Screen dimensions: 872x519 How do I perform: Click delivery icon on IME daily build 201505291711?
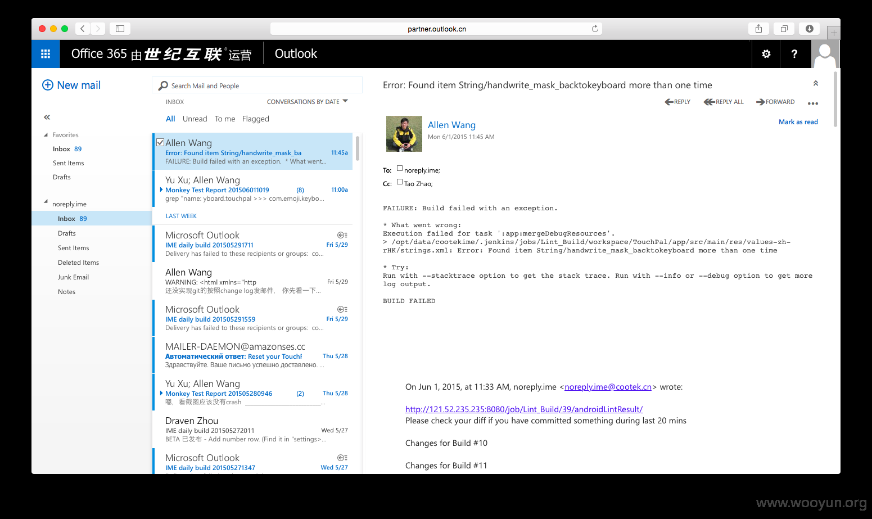tap(342, 235)
